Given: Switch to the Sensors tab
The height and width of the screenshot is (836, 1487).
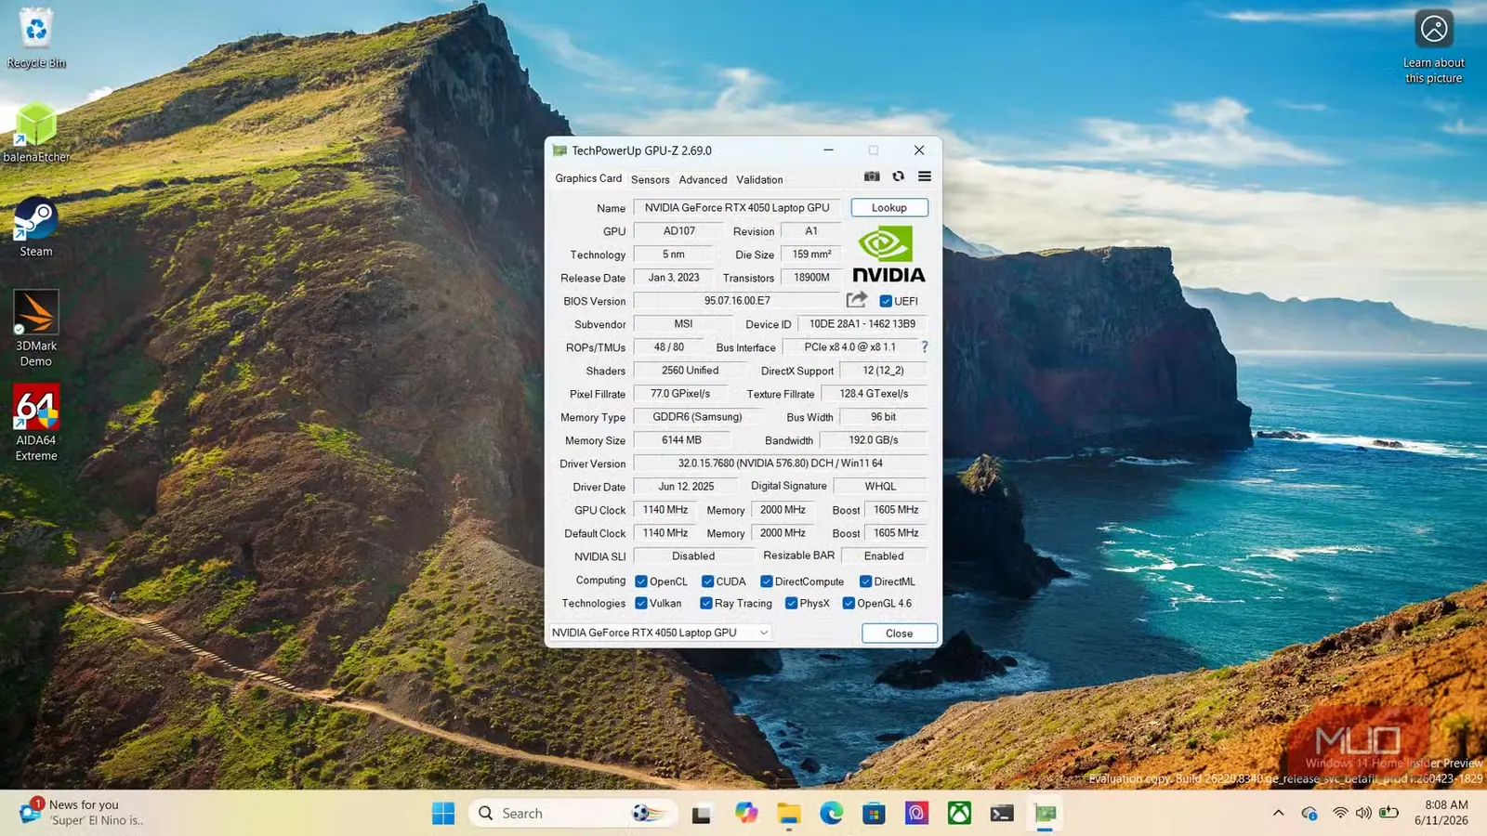Looking at the screenshot, I should click(651, 179).
